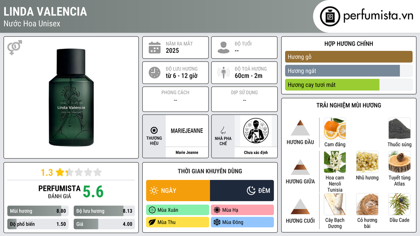Viewport: 420px width, 236px height.
Task: Select the Mùa Hạ season tag
Action: click(x=242, y=210)
